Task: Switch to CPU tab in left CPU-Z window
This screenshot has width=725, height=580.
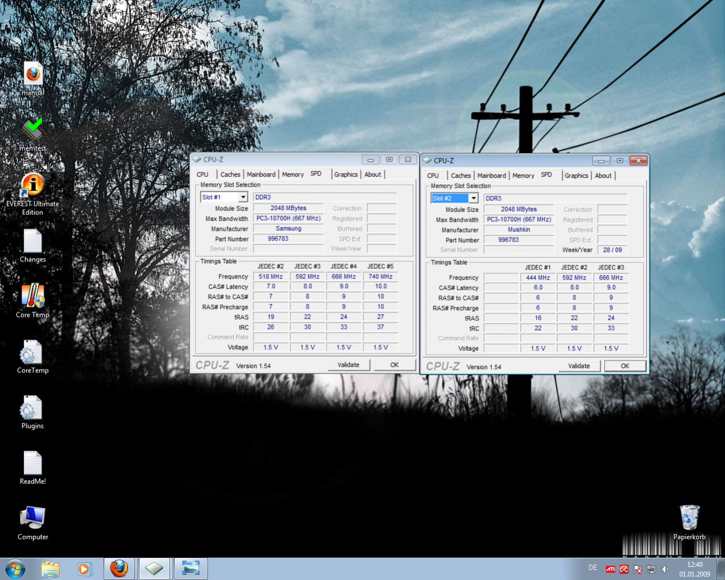Action: click(202, 175)
